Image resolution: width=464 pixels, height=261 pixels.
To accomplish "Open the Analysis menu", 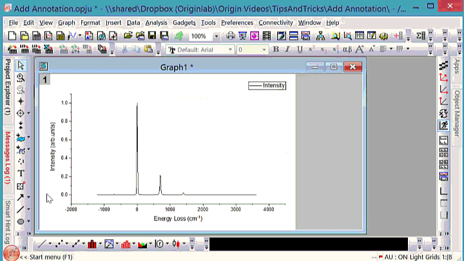I will tap(156, 23).
